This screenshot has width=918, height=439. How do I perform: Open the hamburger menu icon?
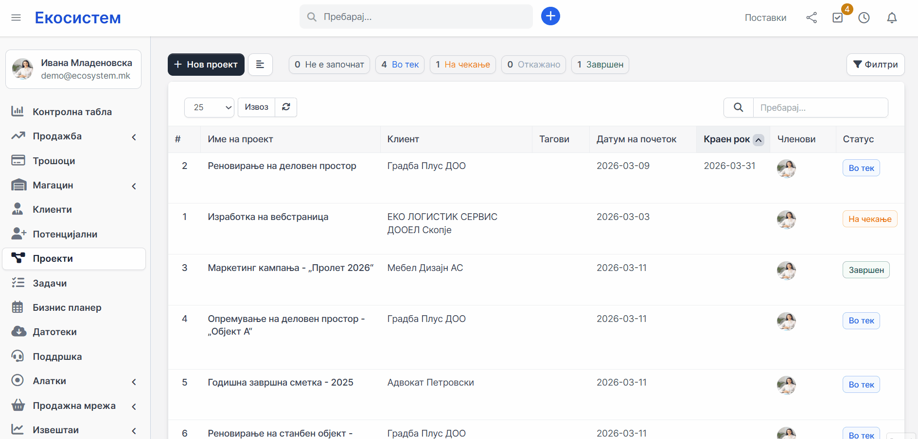16,17
